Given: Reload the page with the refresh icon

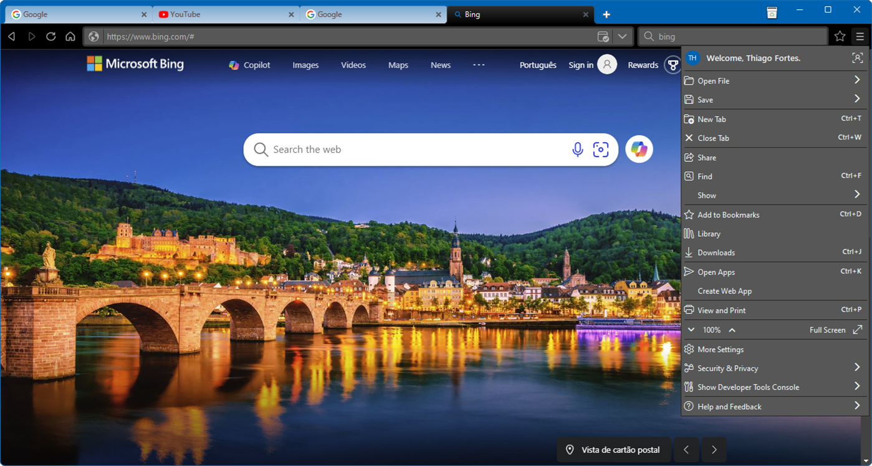Looking at the screenshot, I should pyautogui.click(x=51, y=36).
